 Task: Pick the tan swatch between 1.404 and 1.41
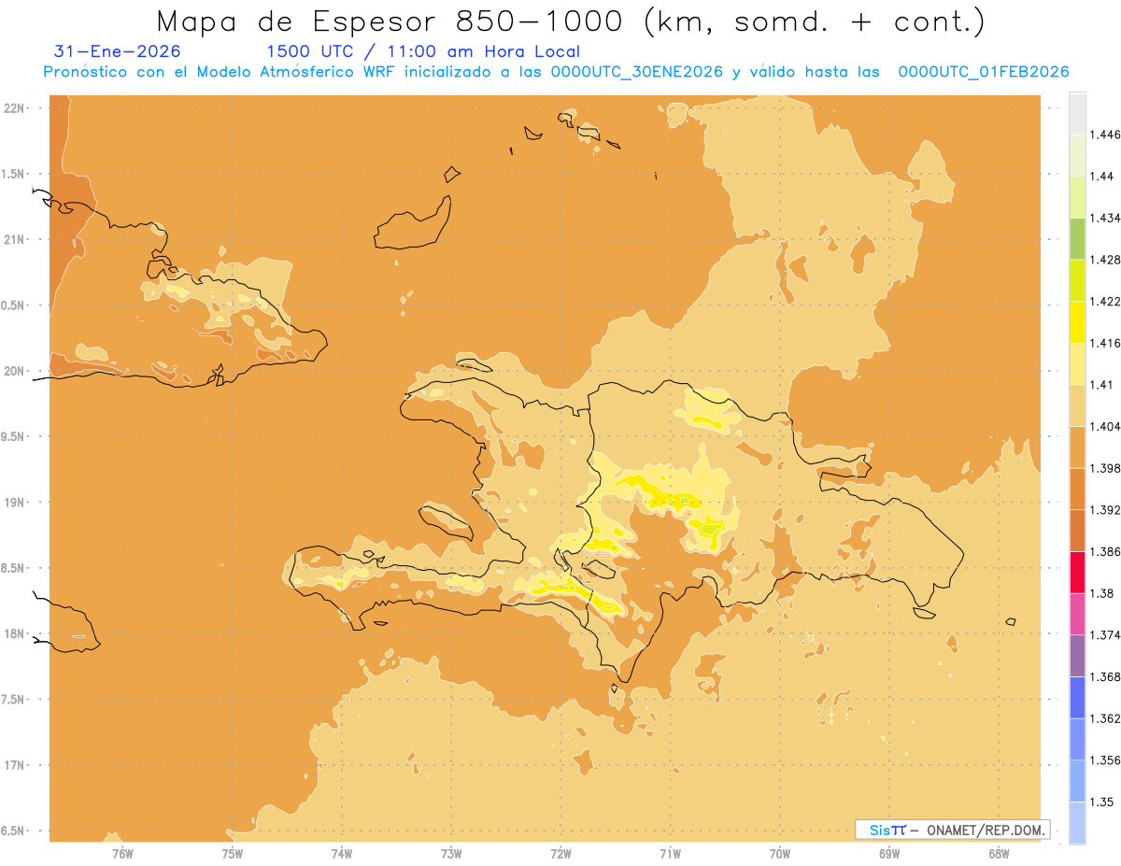(x=1077, y=405)
